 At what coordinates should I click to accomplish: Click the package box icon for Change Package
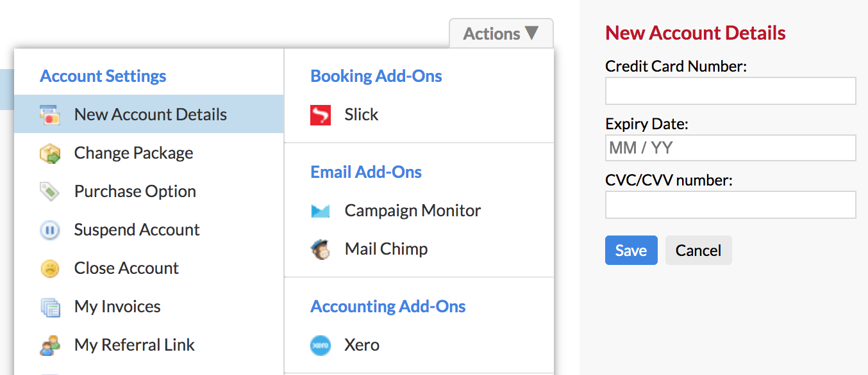click(50, 154)
